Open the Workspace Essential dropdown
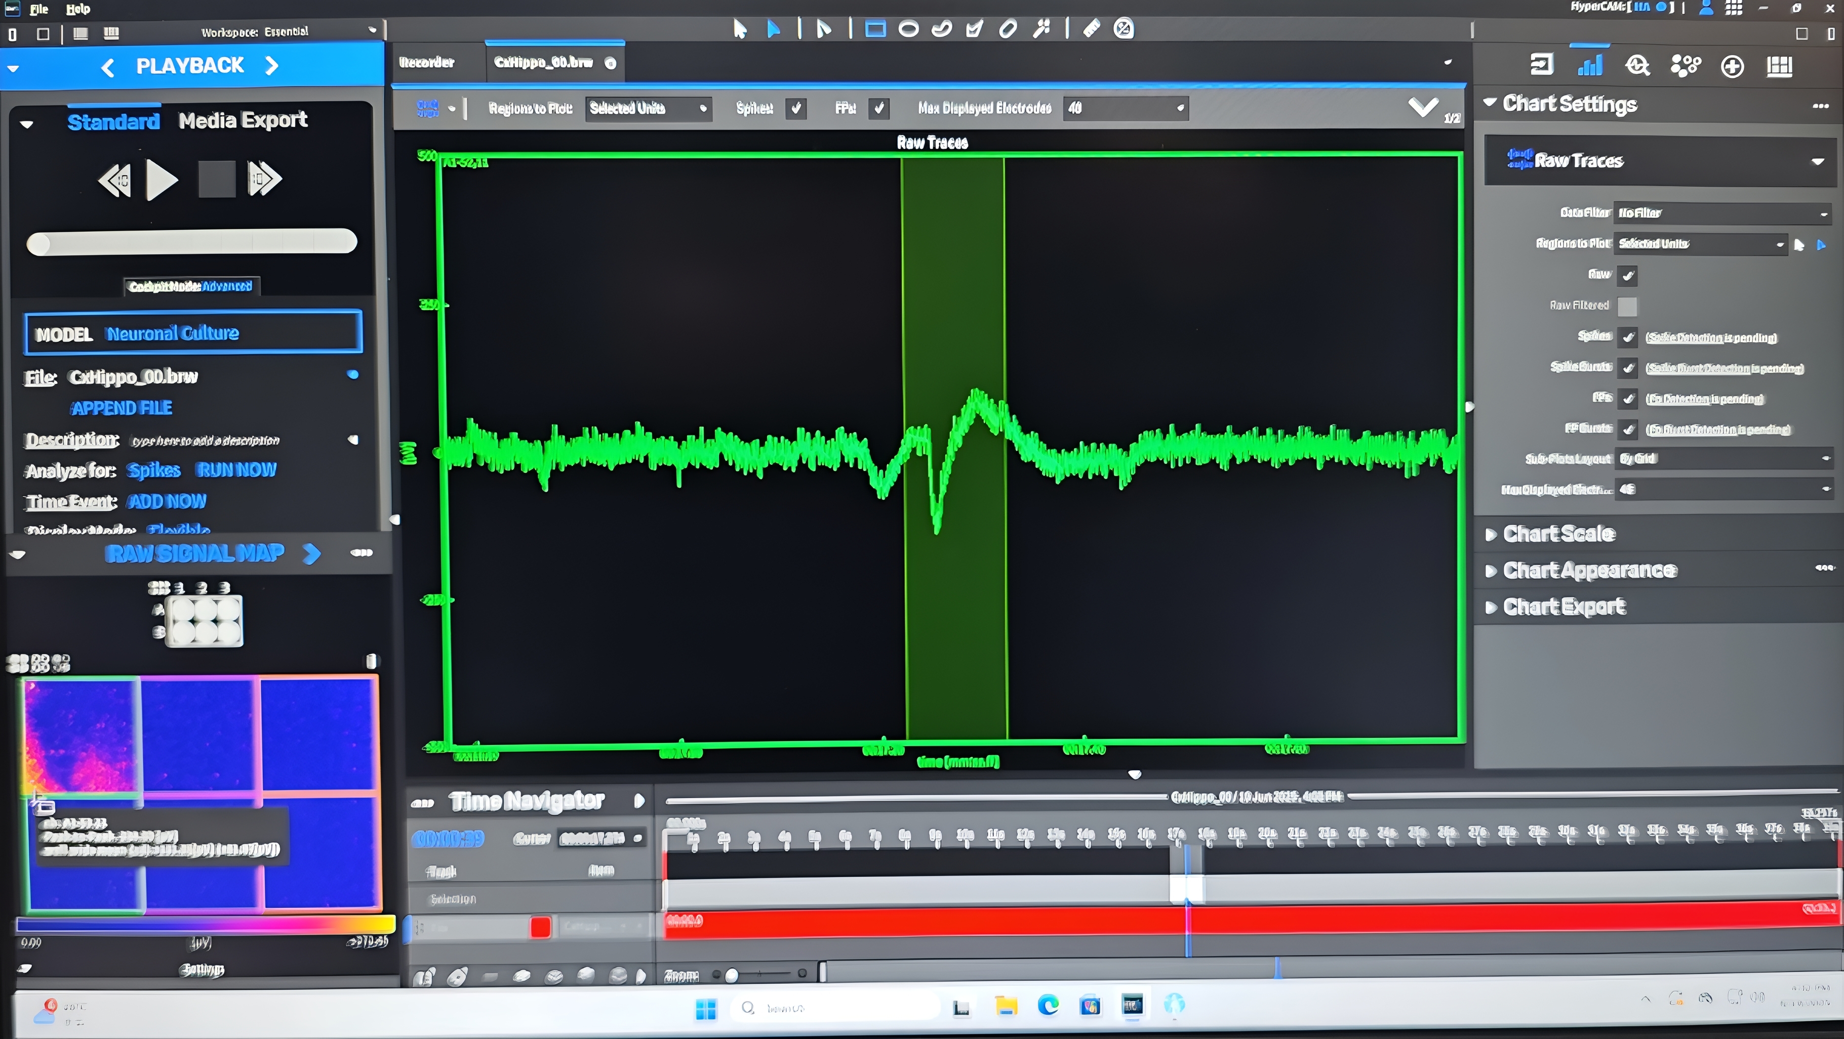Image resolution: width=1844 pixels, height=1039 pixels. click(289, 31)
